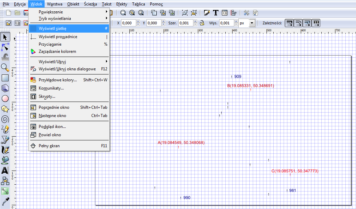Screen dimensions: 356x209
Task: Select the Text tool in toolbox
Action: point(5,171)
